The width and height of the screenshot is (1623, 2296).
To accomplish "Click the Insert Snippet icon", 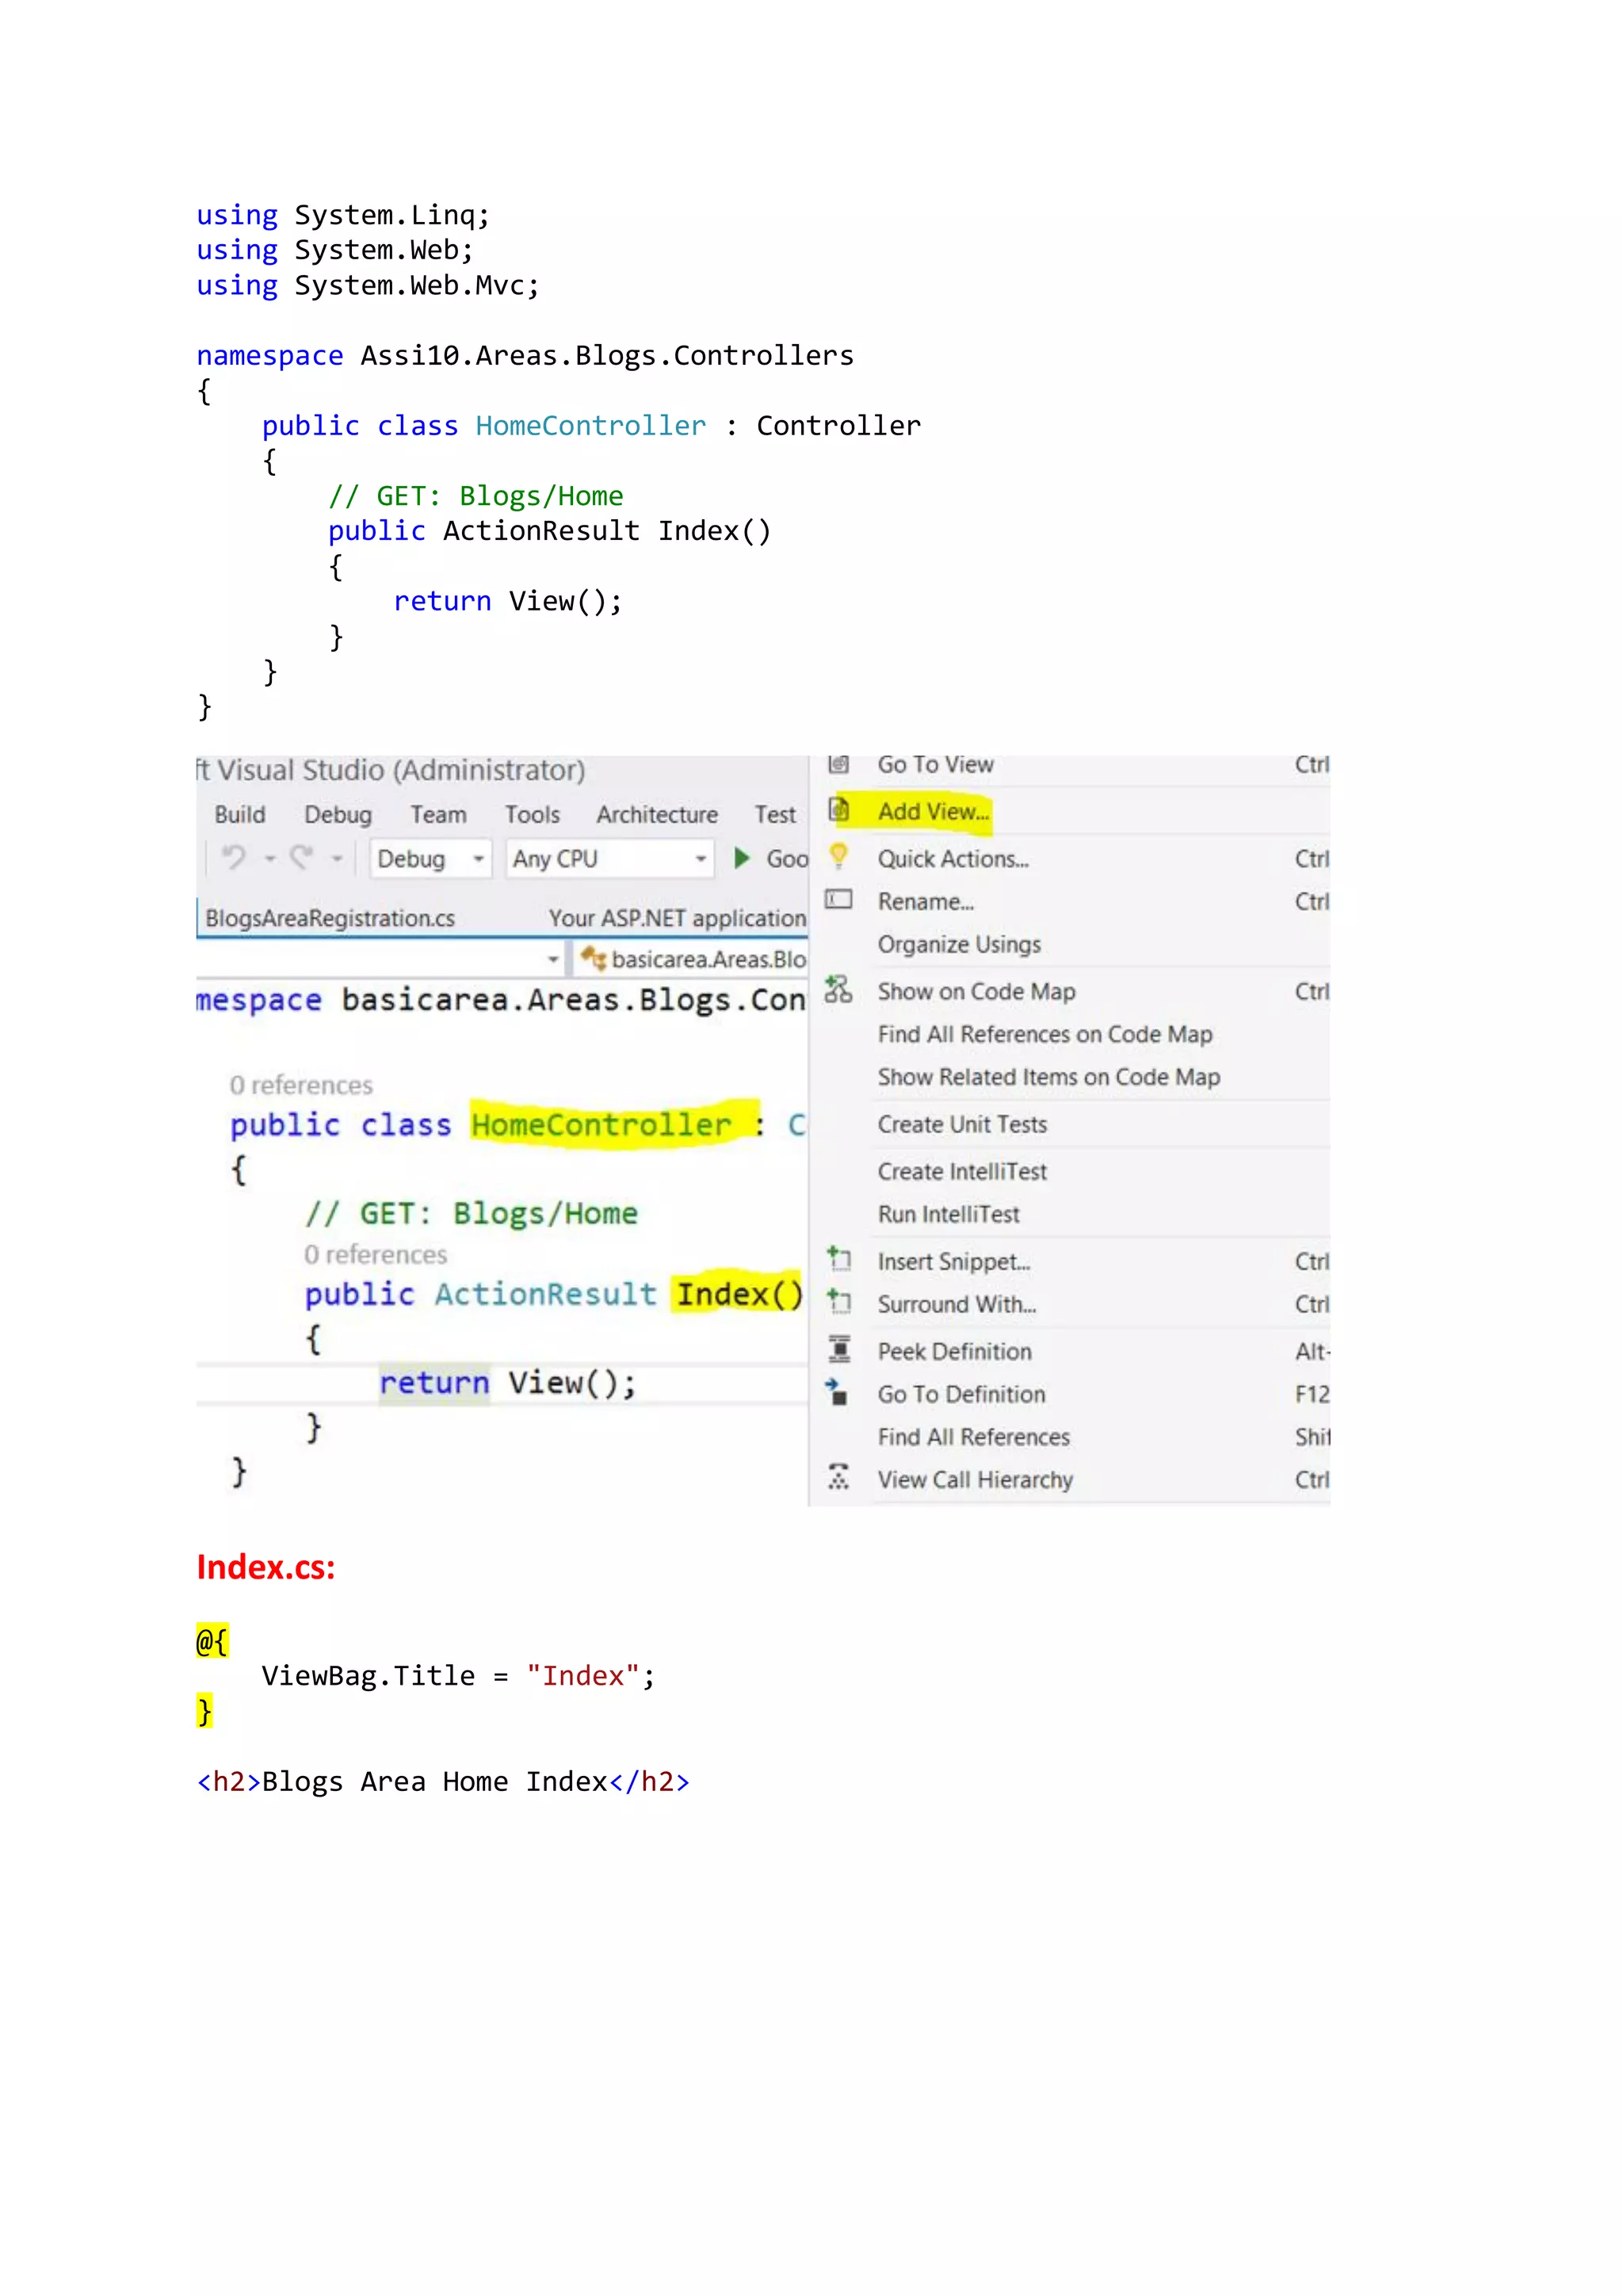I will 838,1258.
